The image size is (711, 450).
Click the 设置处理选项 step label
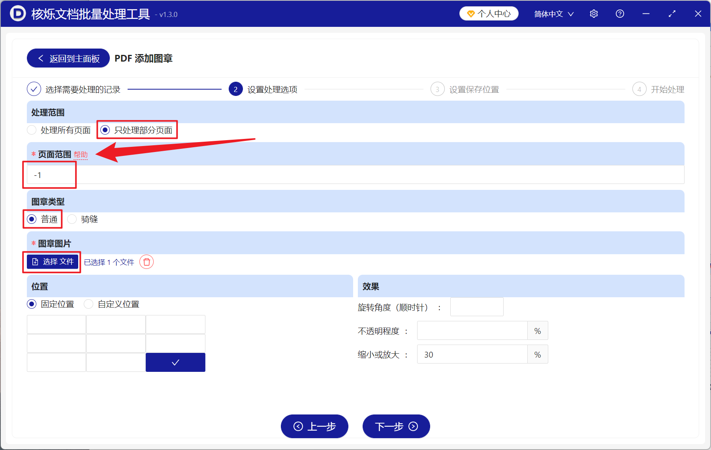[273, 89]
